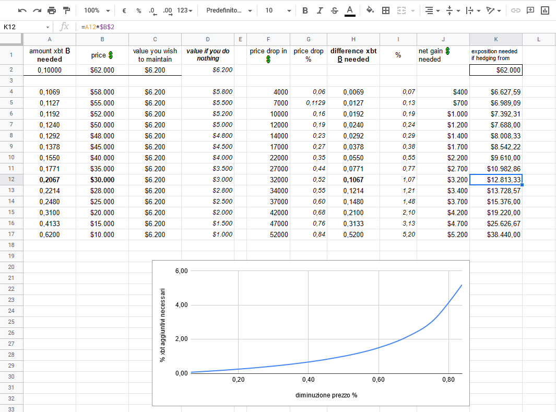
Task: Select the 'difference xbt needed' header cell
Action: click(x=353, y=55)
